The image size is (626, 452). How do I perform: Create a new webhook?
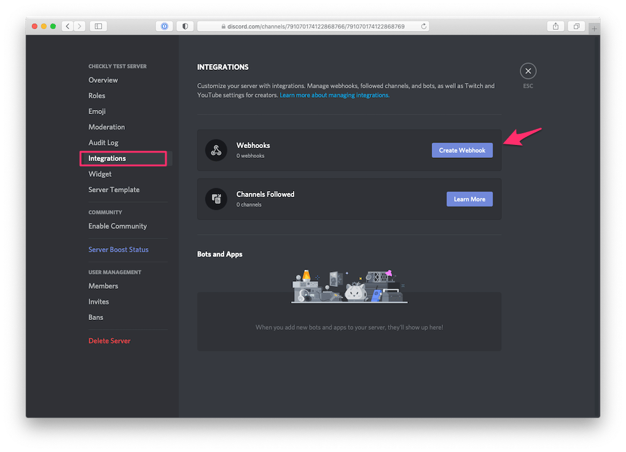(x=462, y=150)
